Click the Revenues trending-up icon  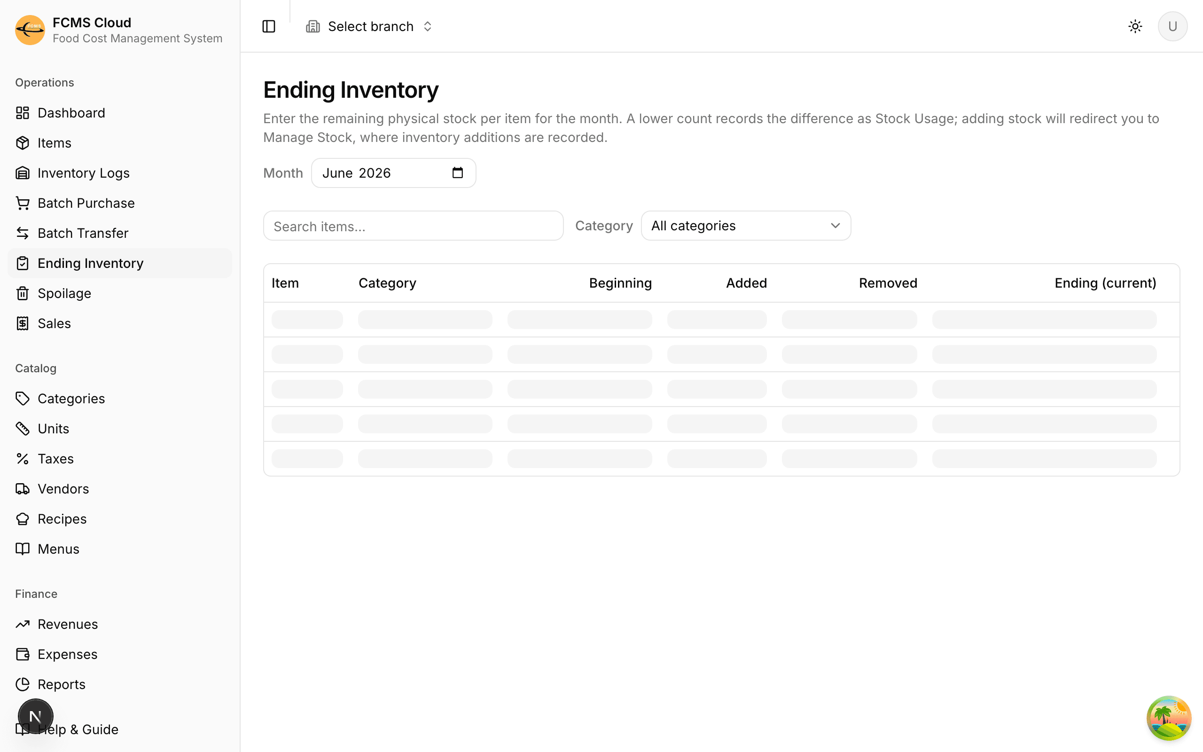[23, 624]
